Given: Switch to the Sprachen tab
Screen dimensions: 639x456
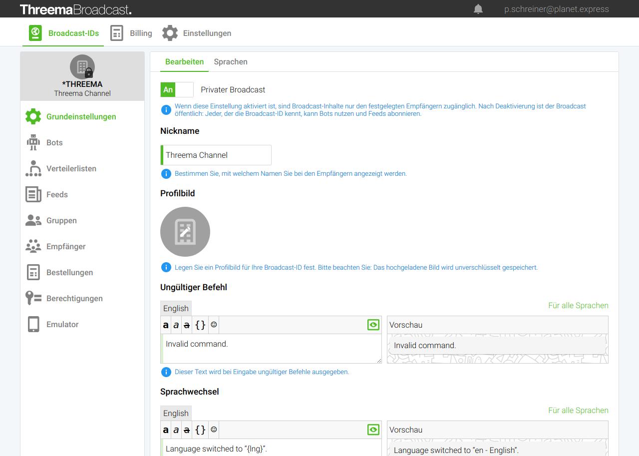Looking at the screenshot, I should (x=231, y=62).
